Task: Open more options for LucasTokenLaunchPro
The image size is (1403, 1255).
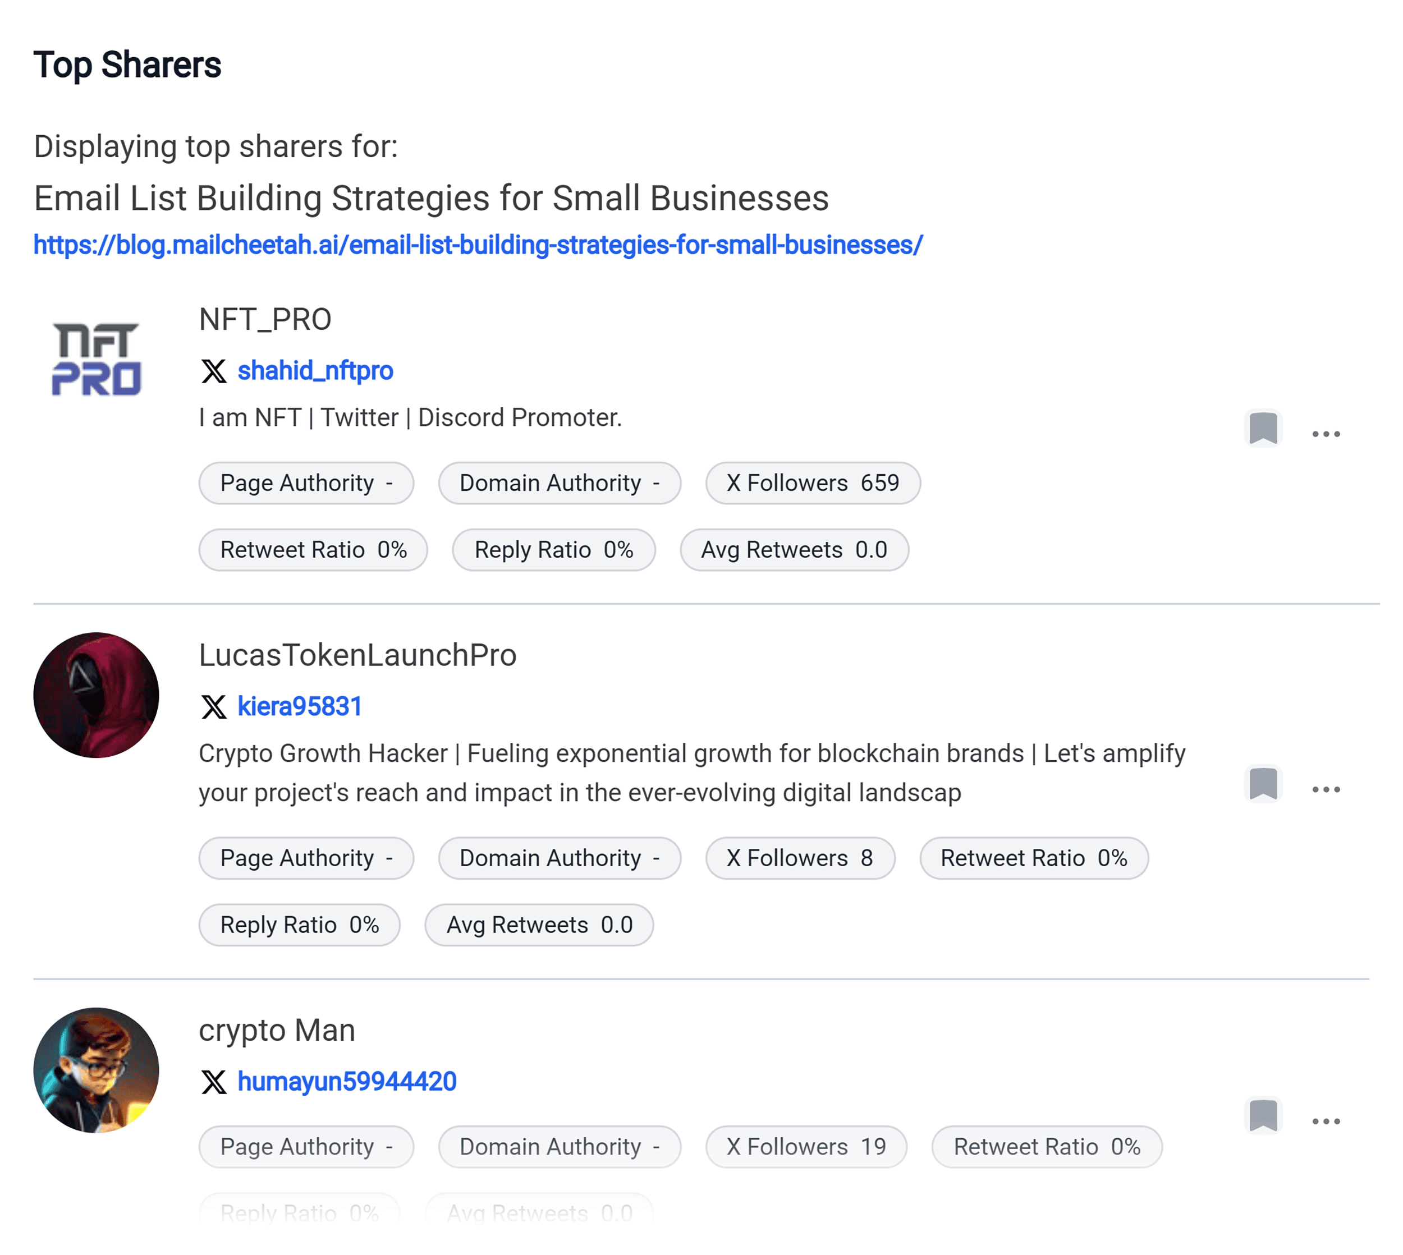Action: click(1326, 789)
